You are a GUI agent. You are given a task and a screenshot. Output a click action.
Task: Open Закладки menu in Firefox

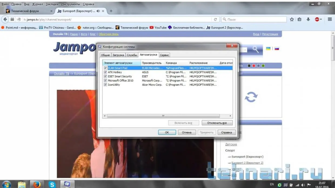52,4
